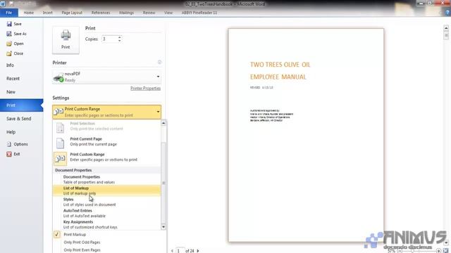
Task: Open the Info backstage section
Action: 10,65
